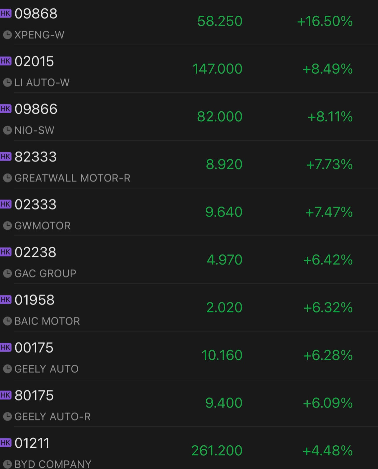The image size is (378, 469).
Task: Open the XPENG-W stock row
Action: [189, 22]
